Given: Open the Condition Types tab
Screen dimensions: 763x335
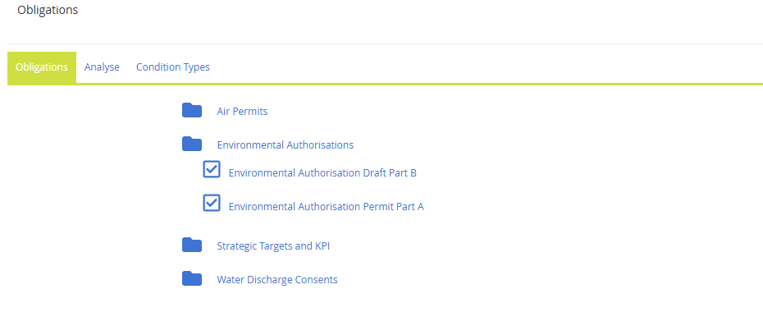Looking at the screenshot, I should (x=173, y=67).
